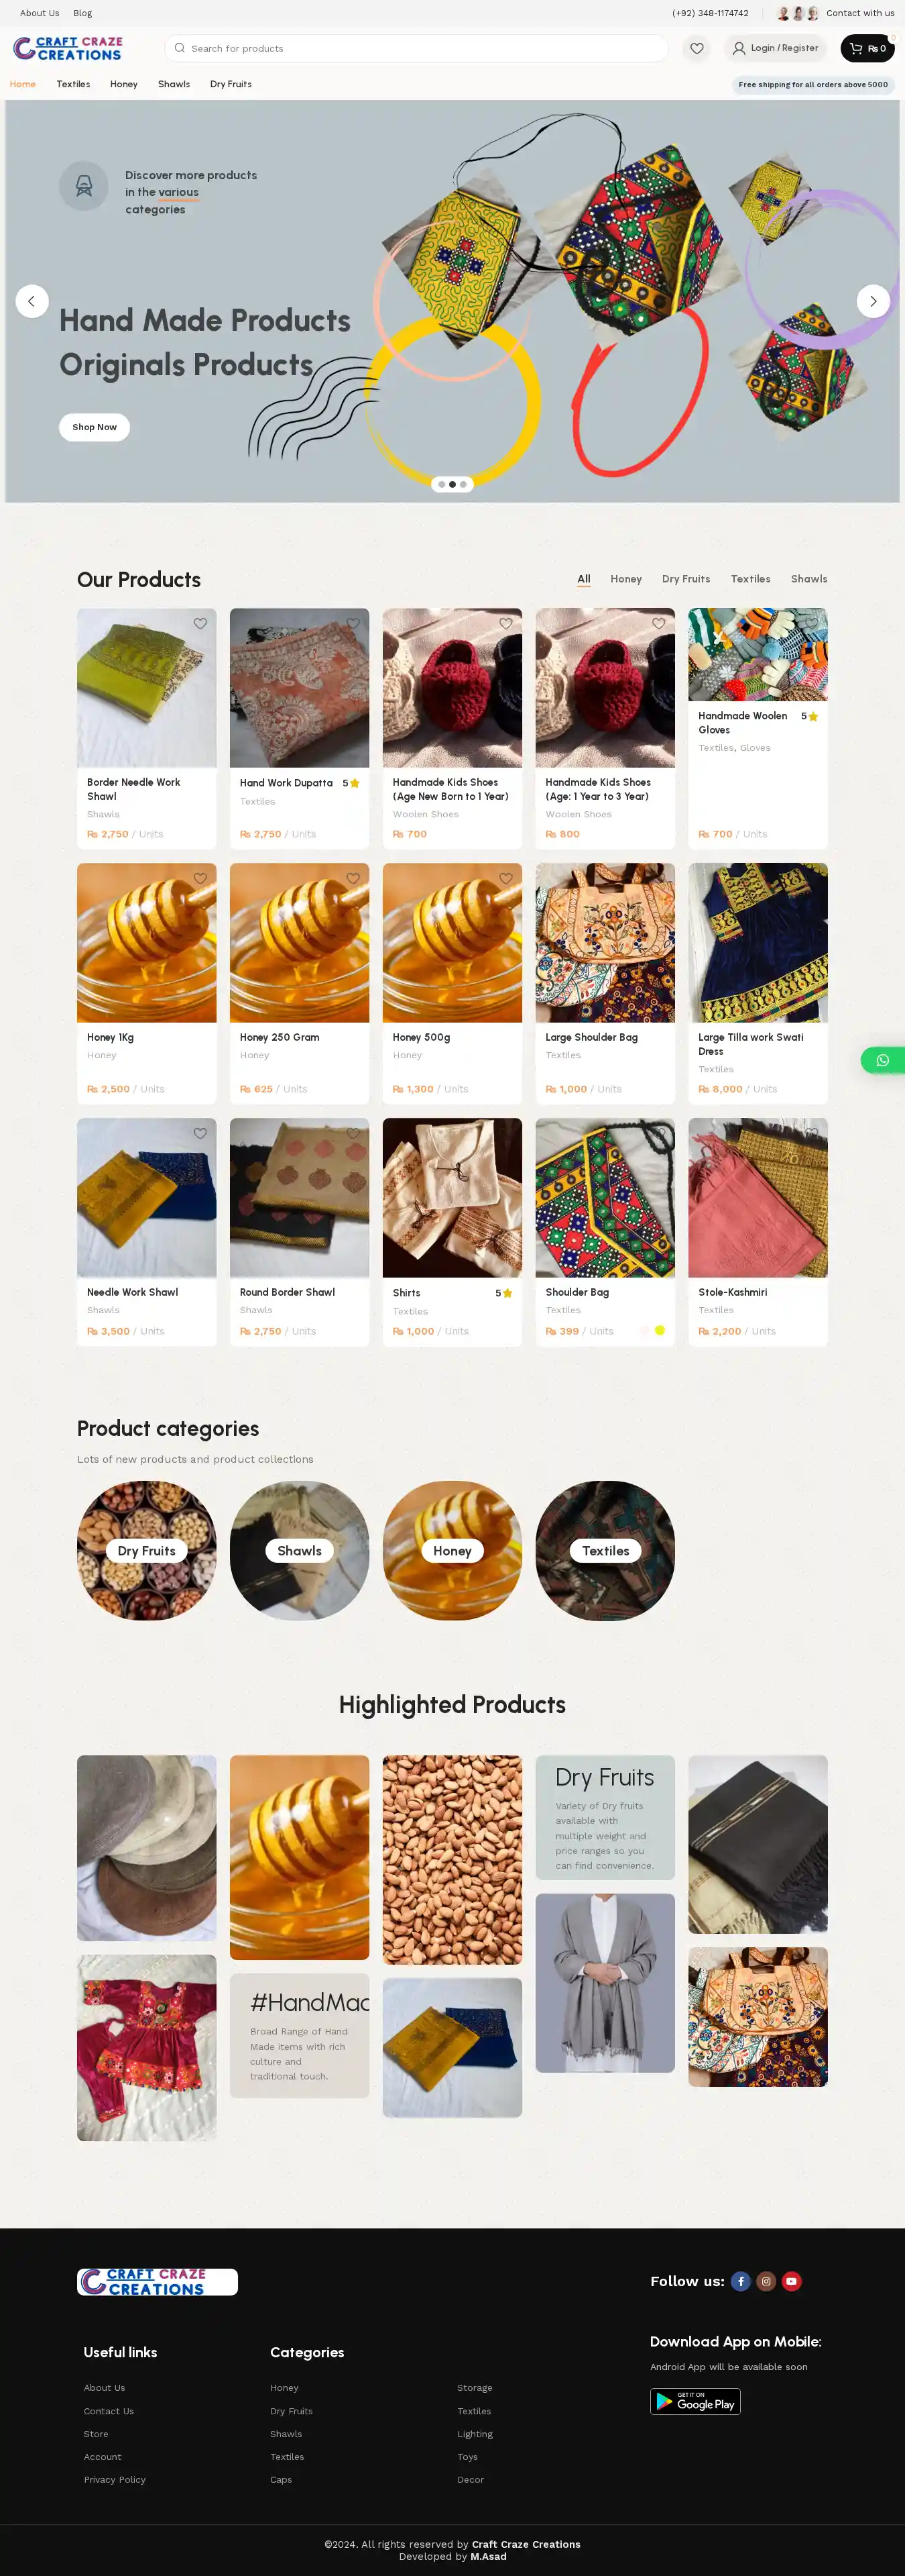The width and height of the screenshot is (905, 2576).
Task: Go to previous banner slide arrow
Action: coord(32,301)
